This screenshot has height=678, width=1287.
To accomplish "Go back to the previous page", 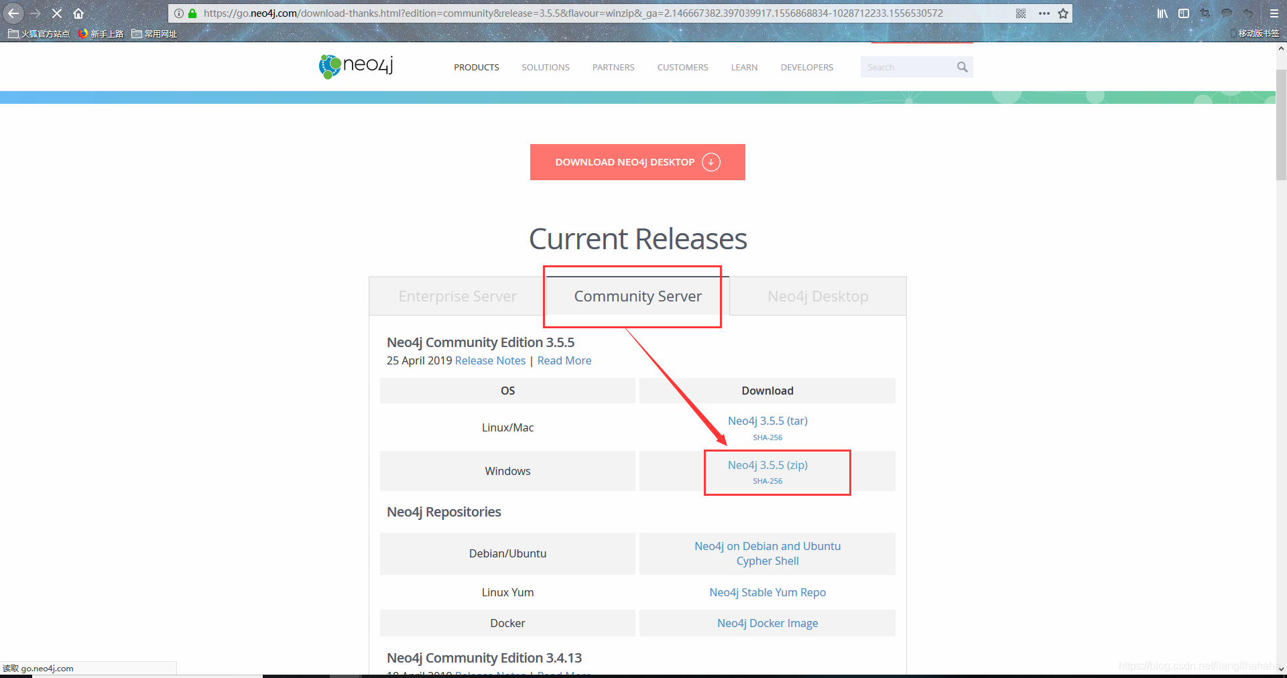I will [13, 13].
